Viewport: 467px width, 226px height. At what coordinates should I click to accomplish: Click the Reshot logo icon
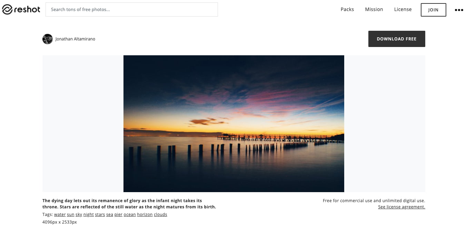(x=7, y=10)
